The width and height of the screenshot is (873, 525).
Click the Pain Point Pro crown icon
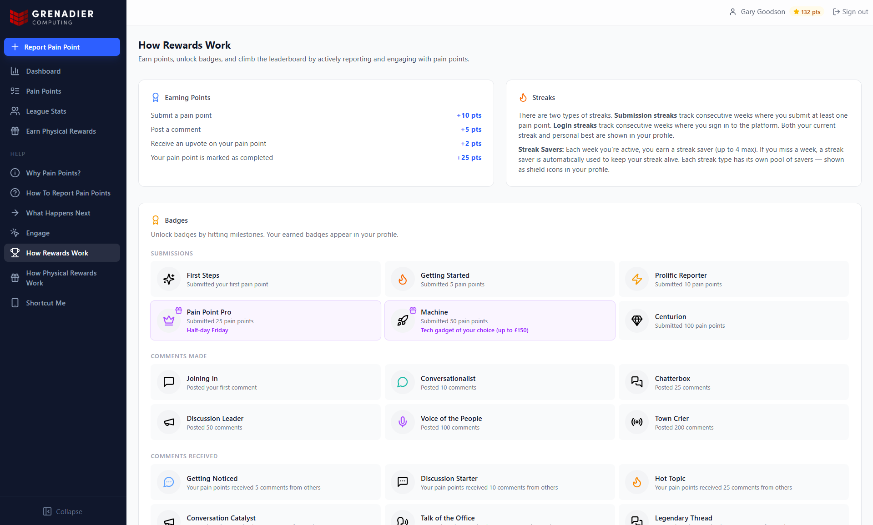(169, 320)
